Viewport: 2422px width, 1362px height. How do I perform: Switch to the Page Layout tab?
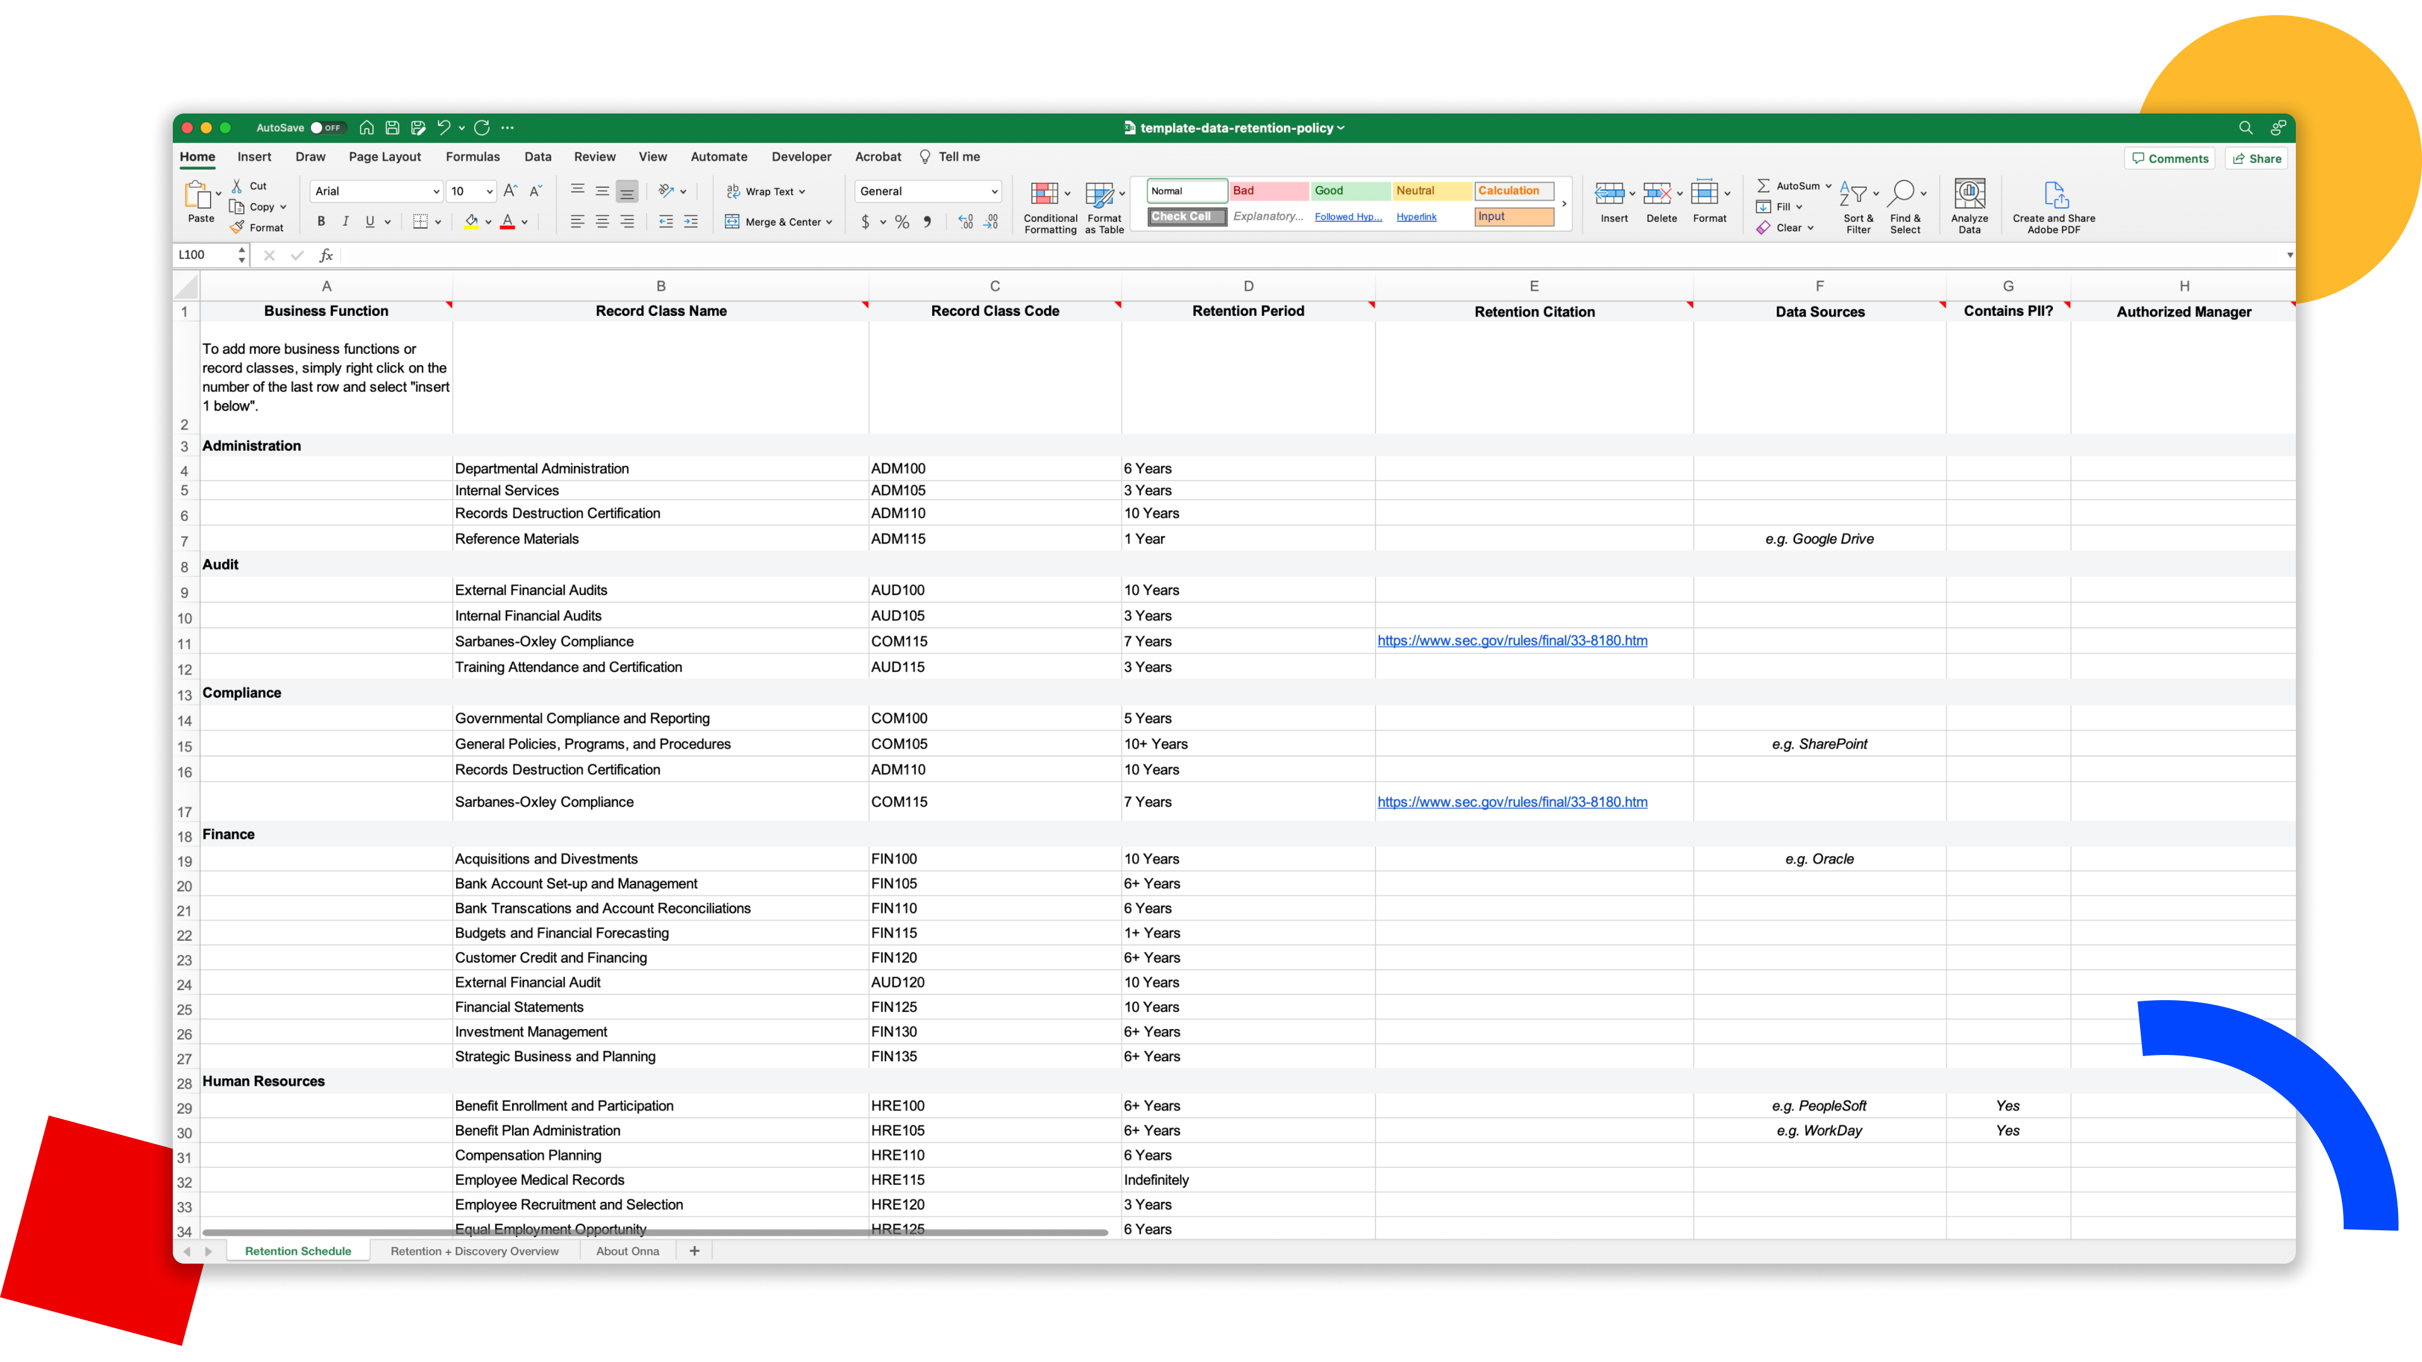(x=385, y=157)
